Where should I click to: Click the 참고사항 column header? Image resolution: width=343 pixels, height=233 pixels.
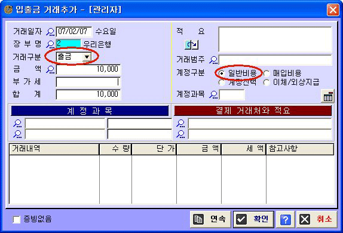point(300,149)
